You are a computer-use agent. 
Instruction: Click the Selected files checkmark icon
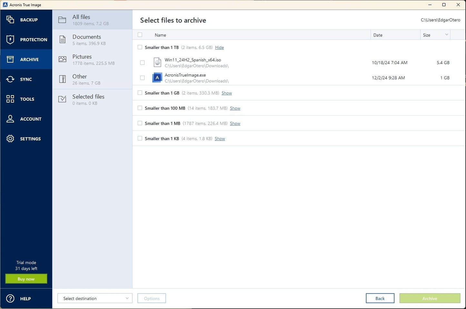(x=62, y=99)
